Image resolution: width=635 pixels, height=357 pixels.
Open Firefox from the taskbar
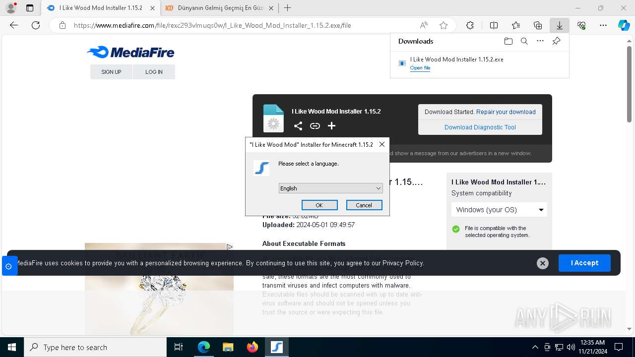coord(253,347)
